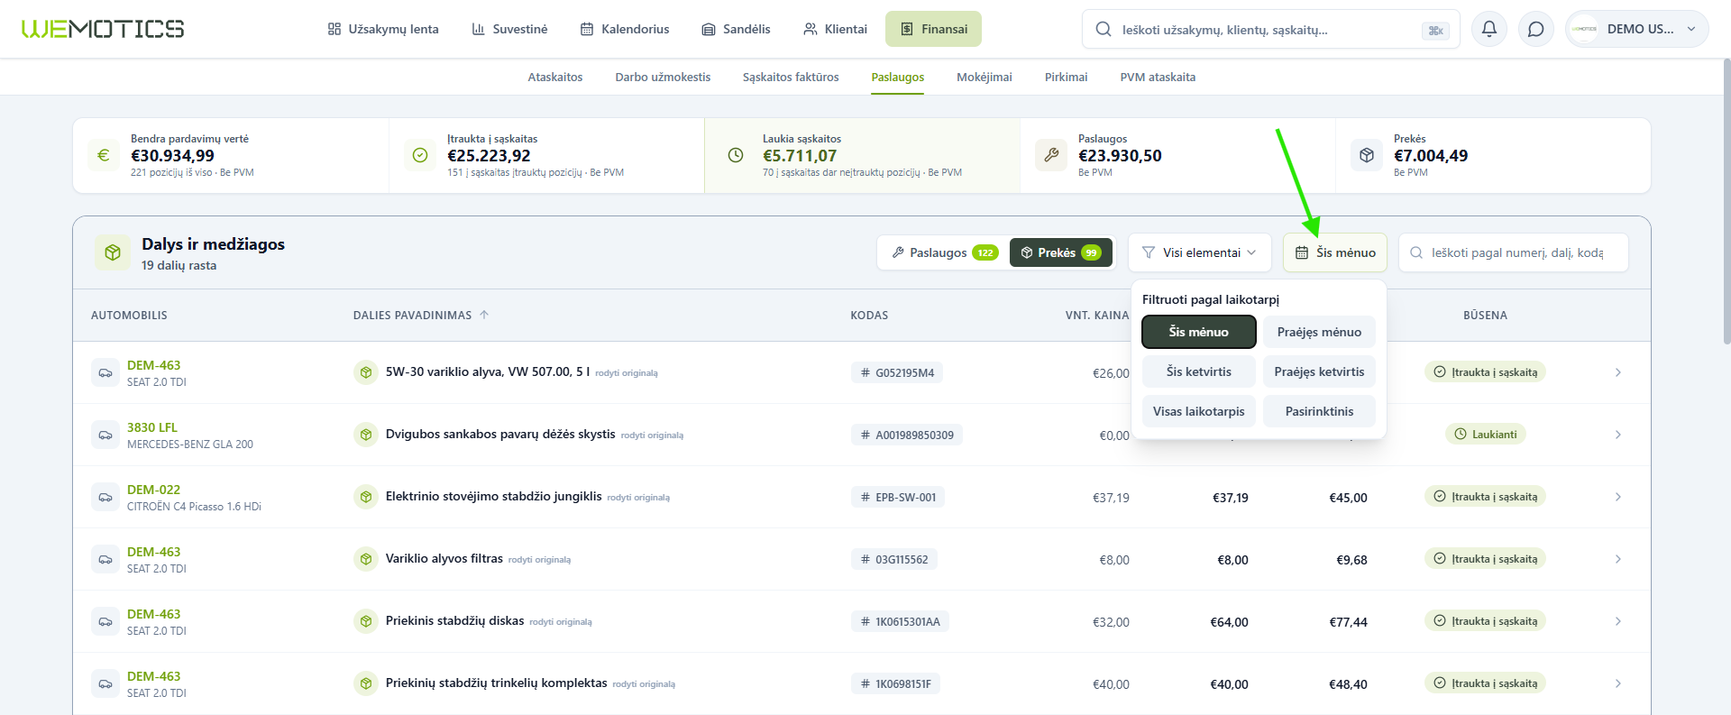
Task: Select Praėjęs mėnuo period option
Action: tap(1319, 332)
